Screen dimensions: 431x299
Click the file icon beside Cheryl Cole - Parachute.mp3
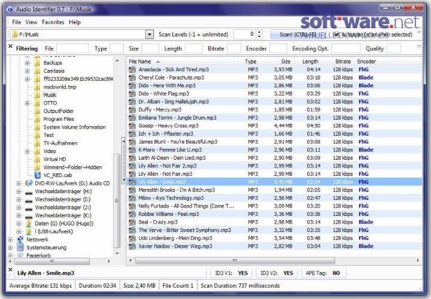[x=132, y=77]
